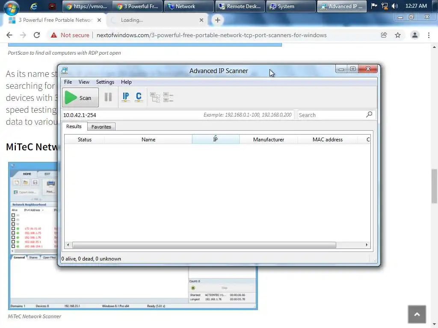Click the IP toolbar icon
Image resolution: width=438 pixels, height=328 pixels.
(126, 97)
